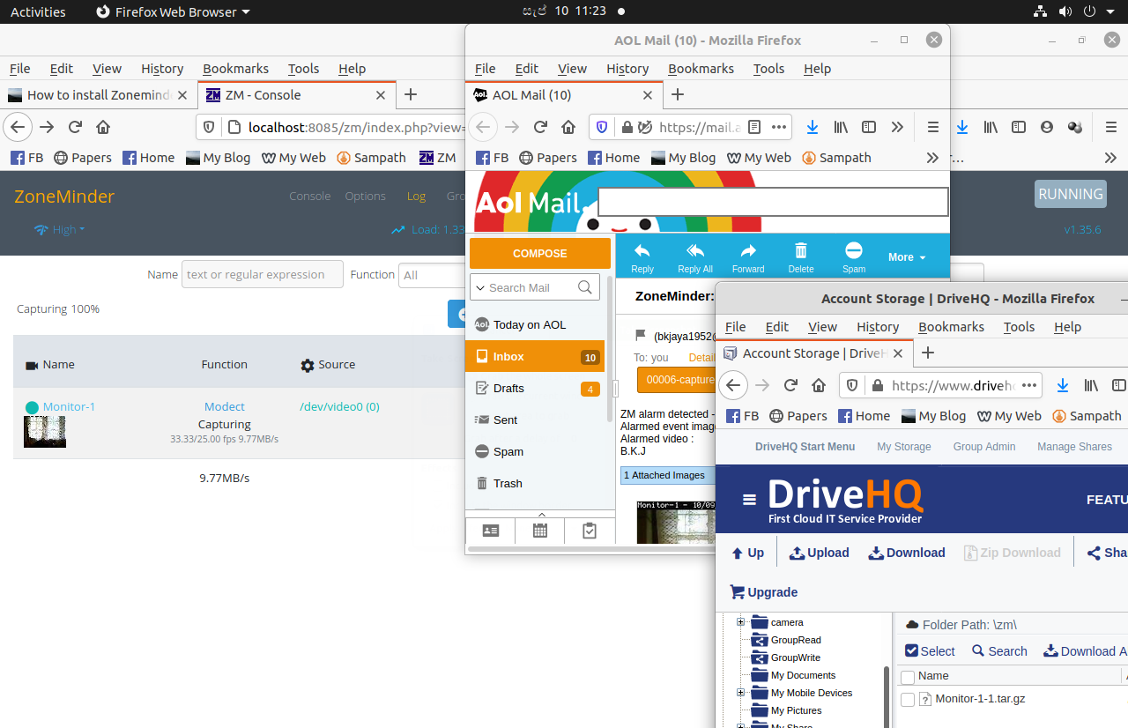Show more bookmarks chevron in AOL window
The image size is (1128, 728).
[x=932, y=158]
